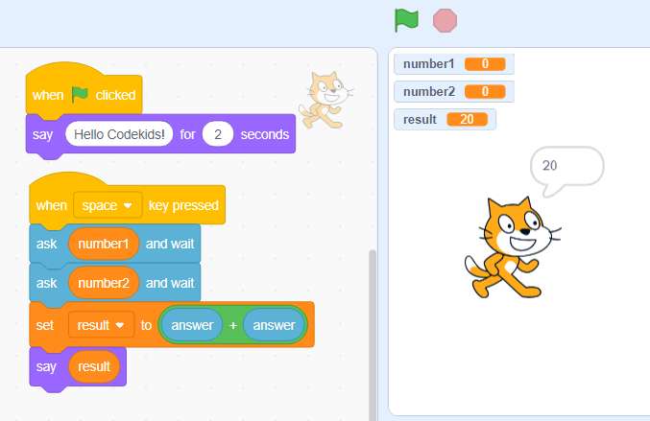Click the 'Hello Codekids!' text field

tap(119, 134)
